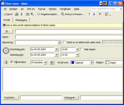
Task: Click the Kontakter... button
Action: (10, 98)
